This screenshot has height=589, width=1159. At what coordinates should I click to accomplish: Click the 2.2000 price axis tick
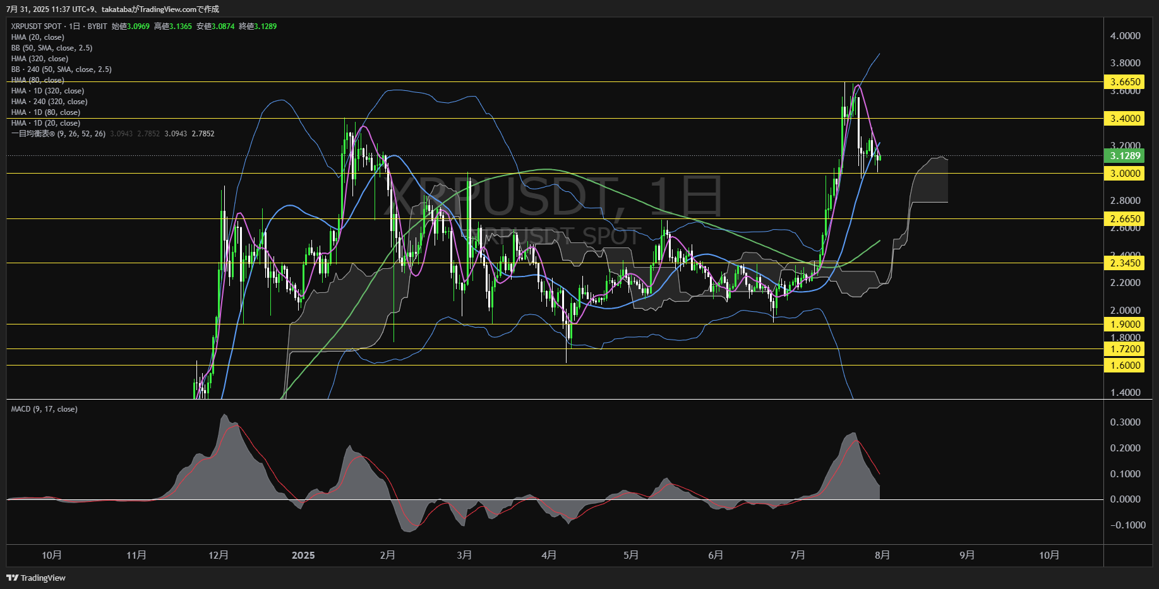coord(1126,282)
